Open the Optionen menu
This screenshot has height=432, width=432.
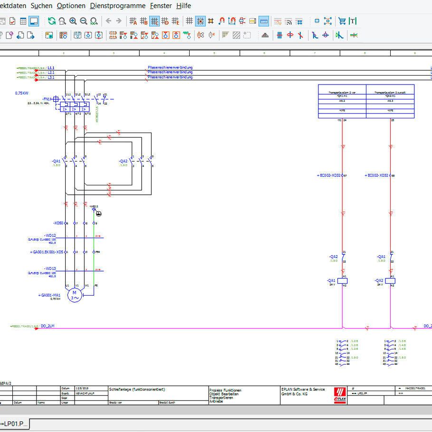tap(70, 6)
